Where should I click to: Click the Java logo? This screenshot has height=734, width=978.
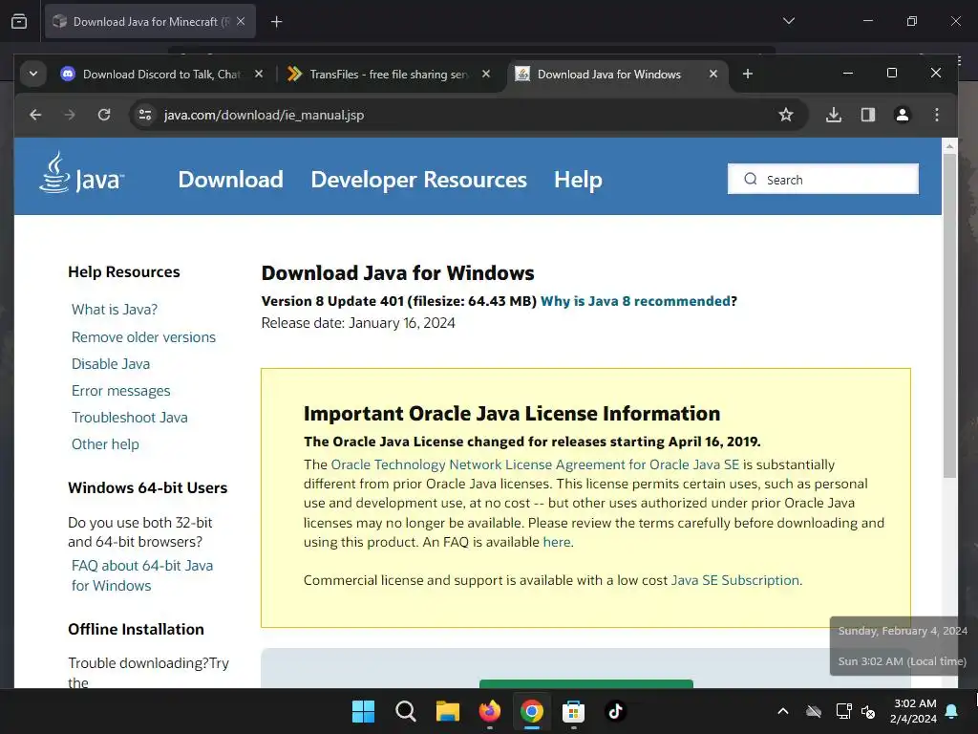pyautogui.click(x=82, y=175)
